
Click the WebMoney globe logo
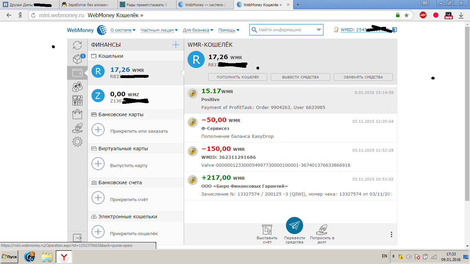click(x=102, y=30)
